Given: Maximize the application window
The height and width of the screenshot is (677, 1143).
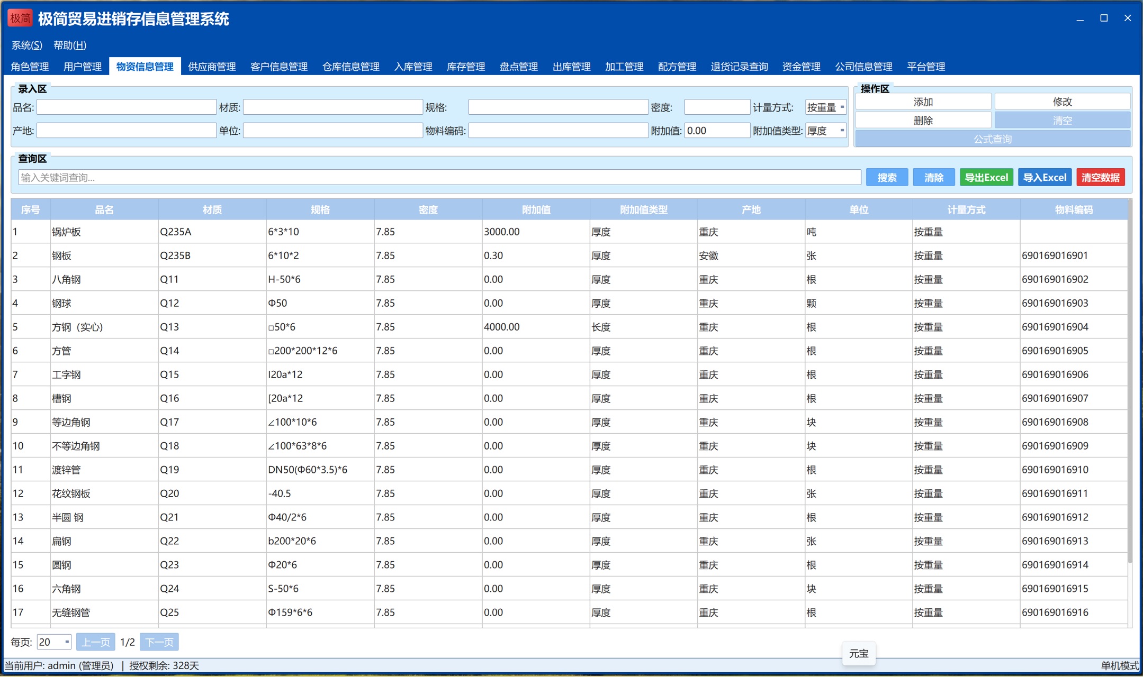Looking at the screenshot, I should coord(1104,18).
